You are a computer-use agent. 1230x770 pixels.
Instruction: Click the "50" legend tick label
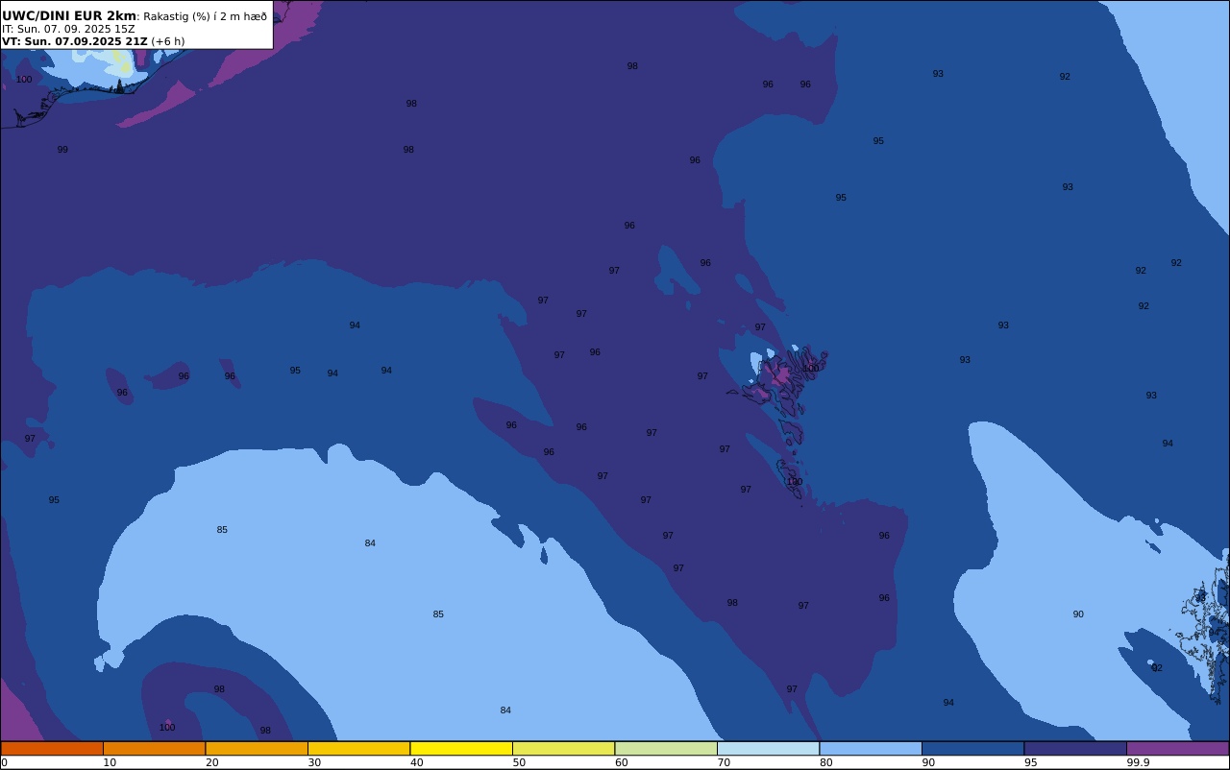519,762
